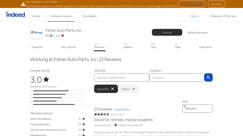This screenshot has width=243, height=136.
Task: Click the Pay and benefits star icon
Action: point(84,124)
